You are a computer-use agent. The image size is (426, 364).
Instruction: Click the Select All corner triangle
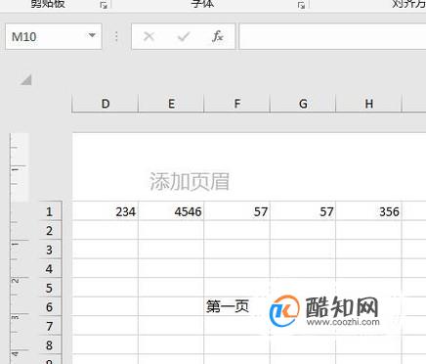click(x=25, y=79)
